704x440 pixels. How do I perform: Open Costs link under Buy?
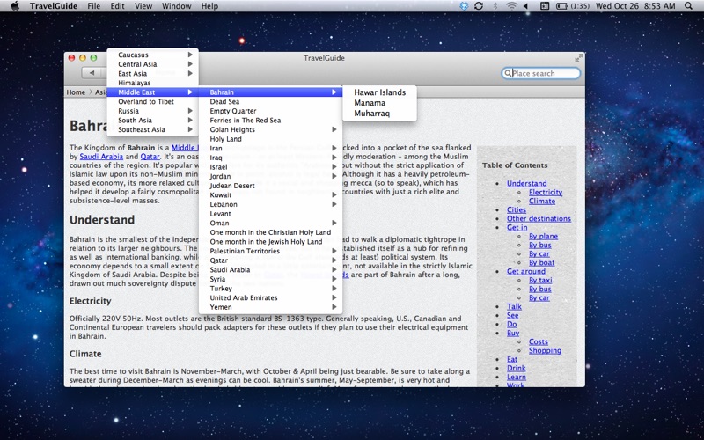(x=539, y=341)
